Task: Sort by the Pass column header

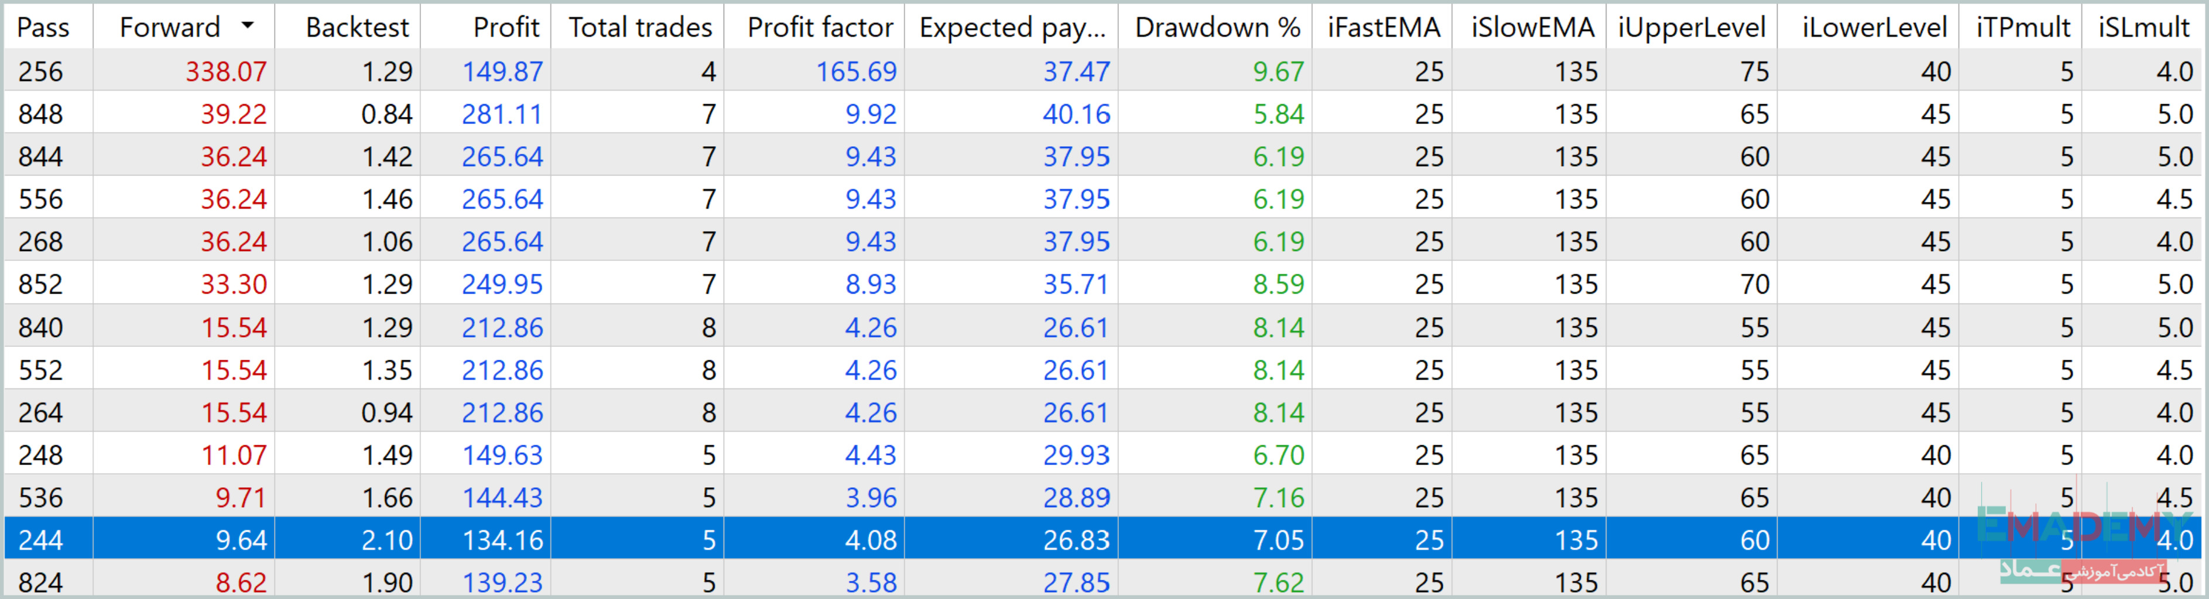Action: [x=48, y=26]
